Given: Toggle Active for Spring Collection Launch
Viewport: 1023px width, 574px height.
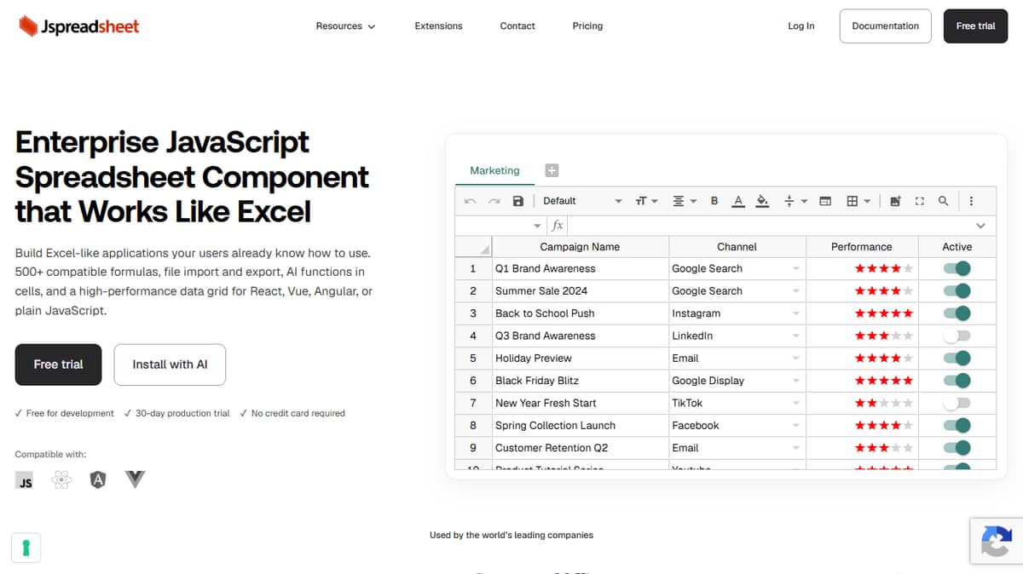Looking at the screenshot, I should (x=957, y=425).
